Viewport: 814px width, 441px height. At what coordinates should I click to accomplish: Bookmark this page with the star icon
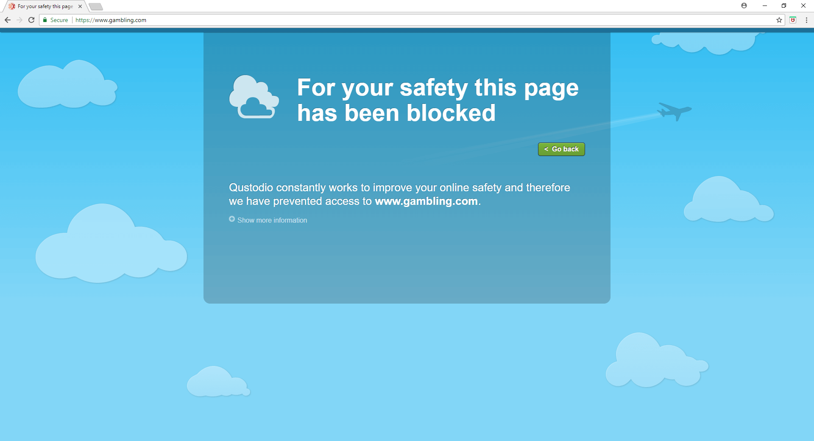pos(779,20)
